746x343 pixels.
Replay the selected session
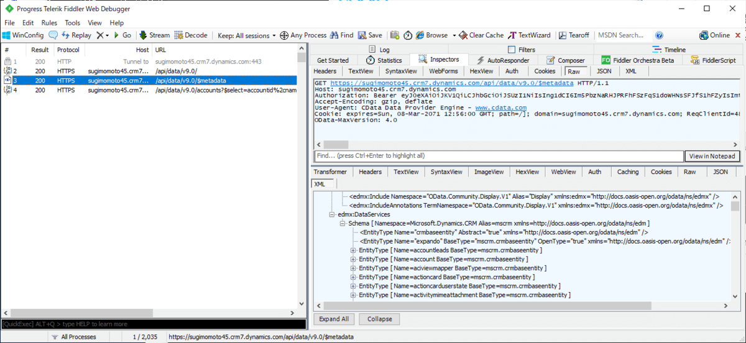pos(76,35)
